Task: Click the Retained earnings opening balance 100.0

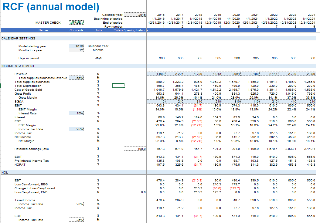Action: coord(135,149)
